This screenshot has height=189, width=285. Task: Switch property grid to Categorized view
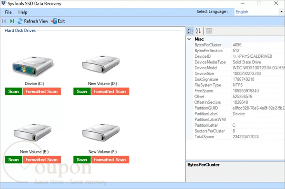[x=190, y=31]
